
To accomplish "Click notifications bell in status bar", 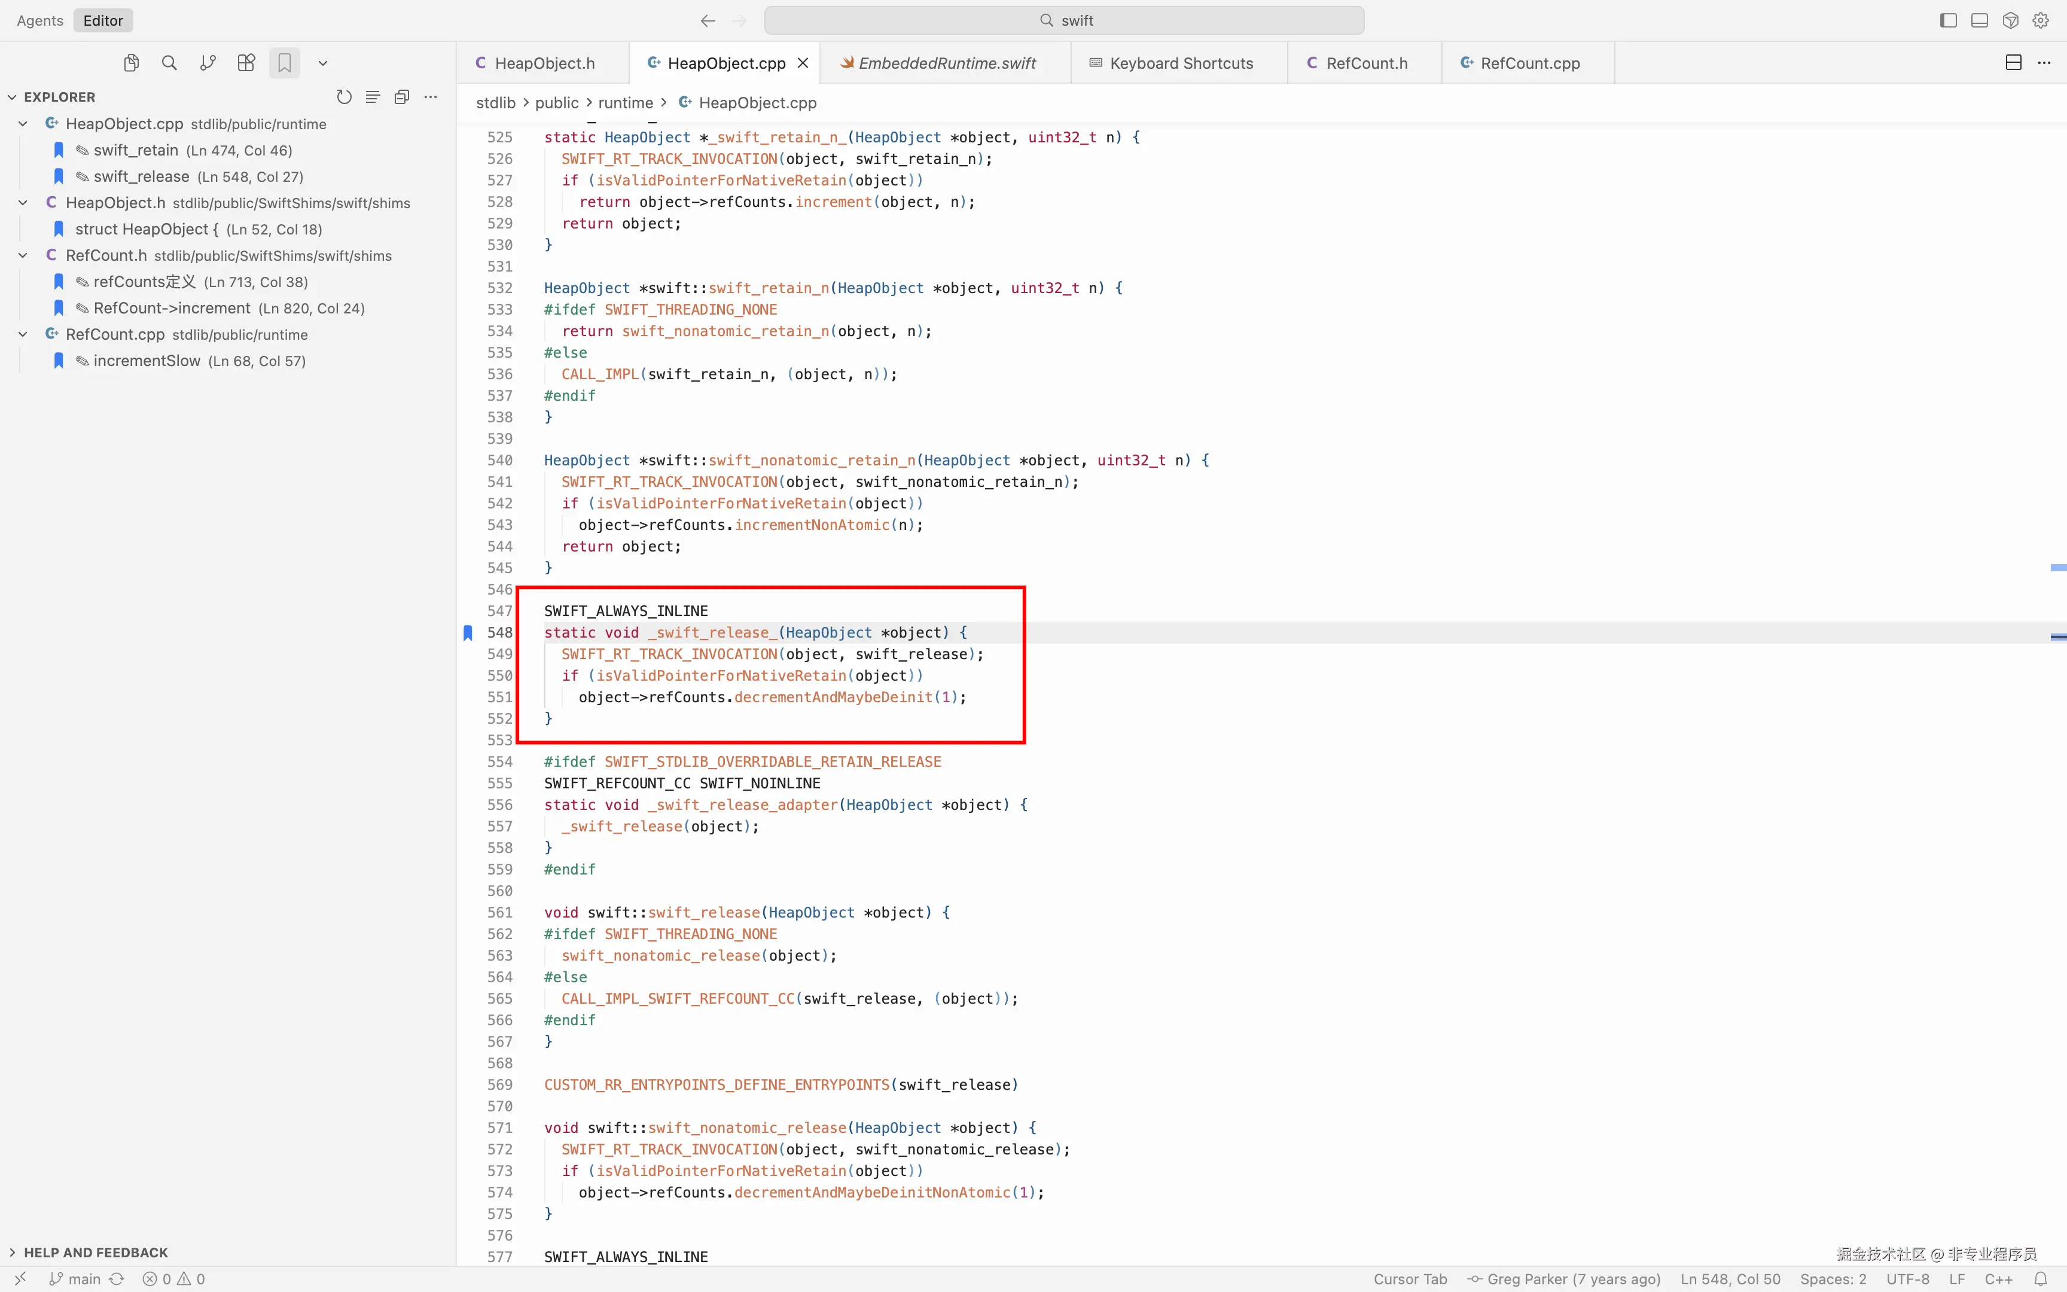I will pyautogui.click(x=2041, y=1279).
